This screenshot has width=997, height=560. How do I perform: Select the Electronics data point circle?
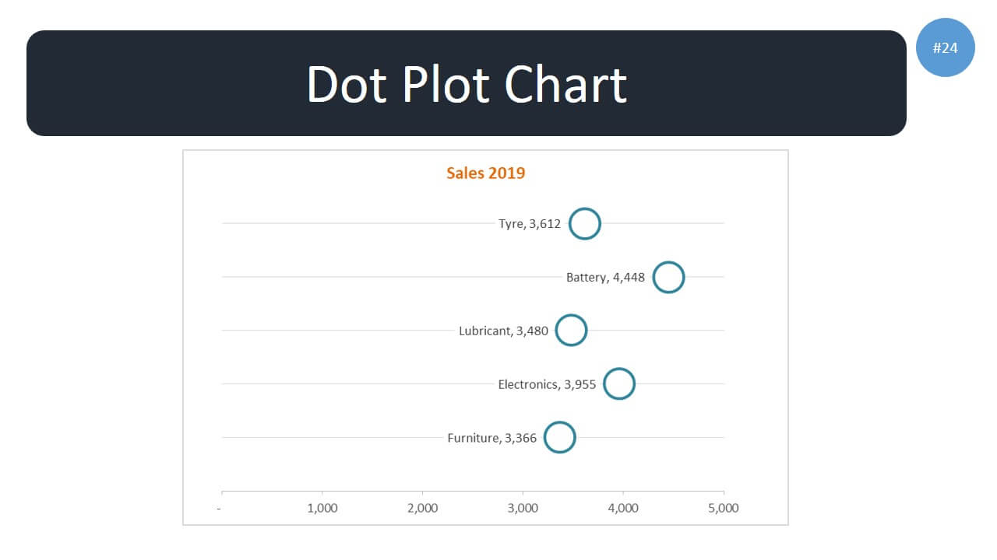pyautogui.click(x=619, y=384)
